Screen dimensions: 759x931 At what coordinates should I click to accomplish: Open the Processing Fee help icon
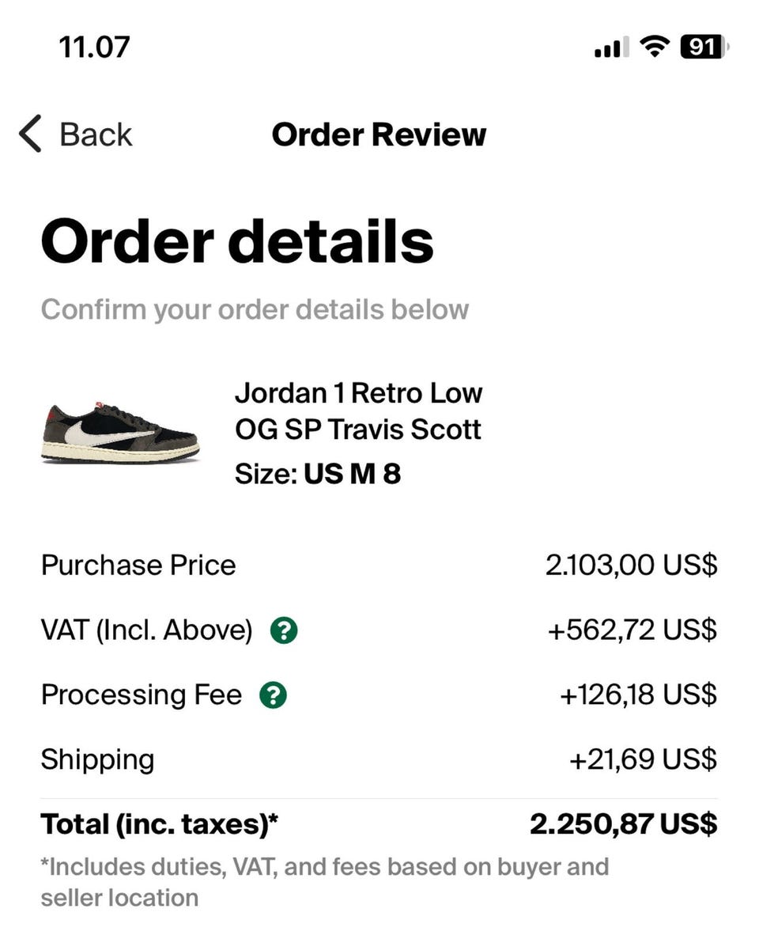[x=273, y=696]
